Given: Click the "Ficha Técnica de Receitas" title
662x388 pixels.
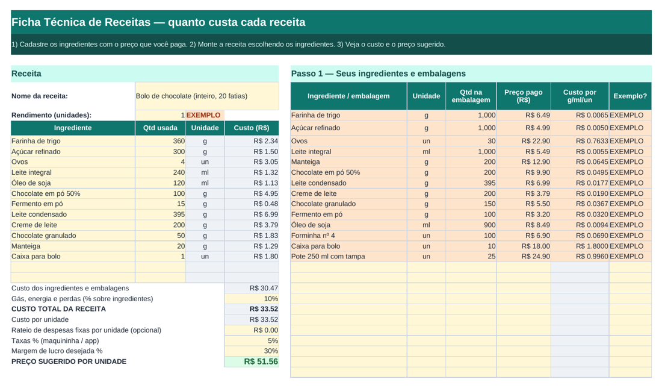Looking at the screenshot, I should tap(158, 22).
